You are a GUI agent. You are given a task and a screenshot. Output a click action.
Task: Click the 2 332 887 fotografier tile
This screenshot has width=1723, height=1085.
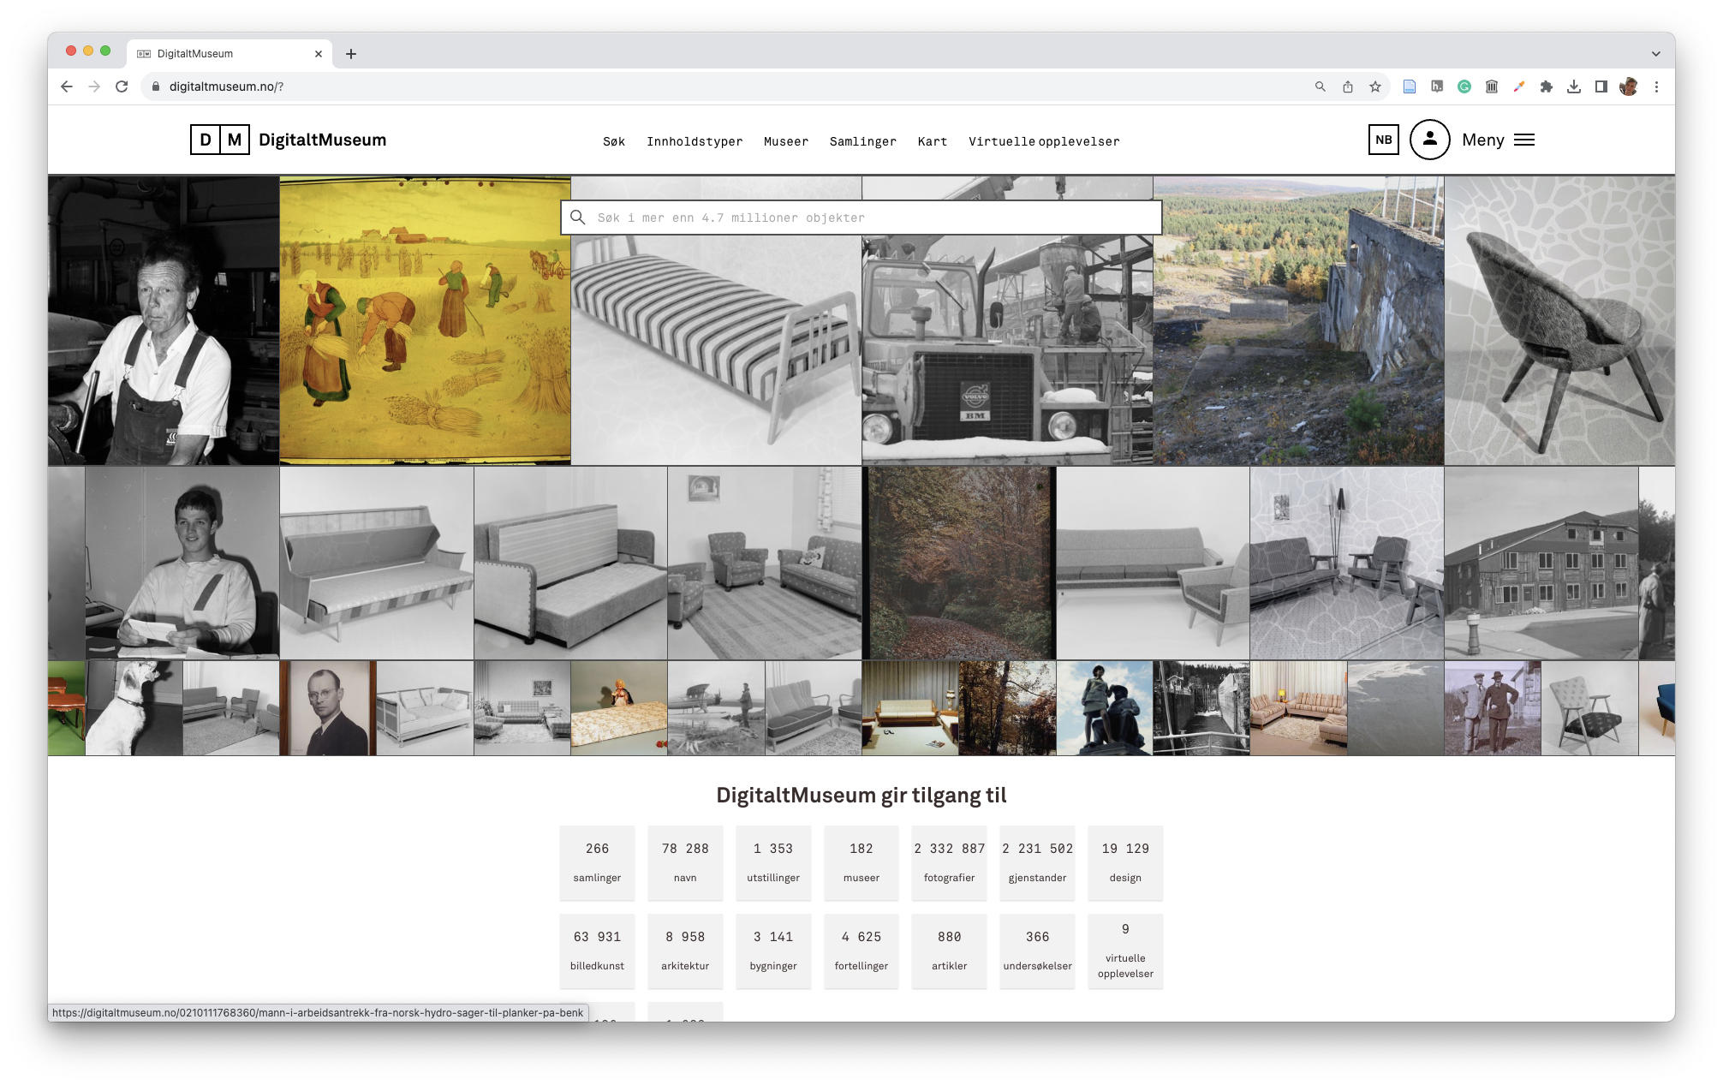949,862
